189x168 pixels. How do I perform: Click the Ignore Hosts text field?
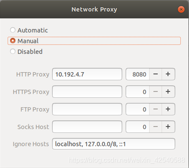coord(114,144)
